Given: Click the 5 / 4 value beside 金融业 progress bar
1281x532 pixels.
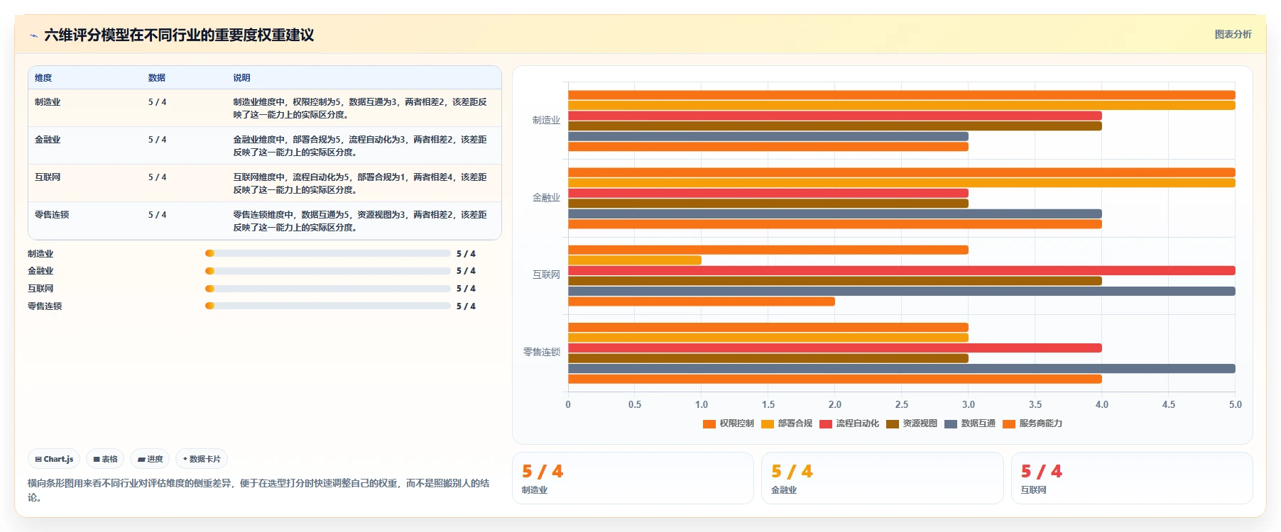Looking at the screenshot, I should point(466,271).
